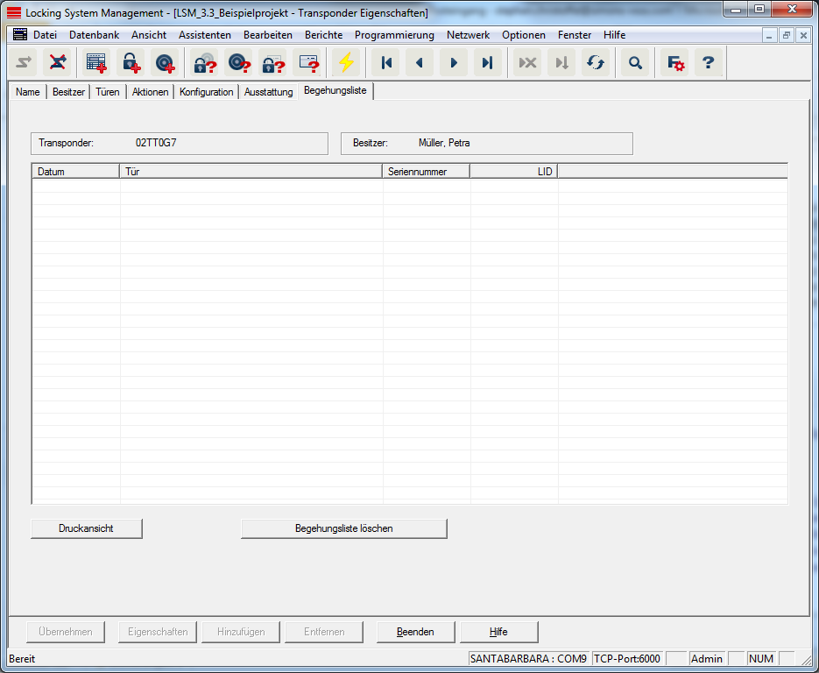Click the Druckansicht button

click(86, 528)
